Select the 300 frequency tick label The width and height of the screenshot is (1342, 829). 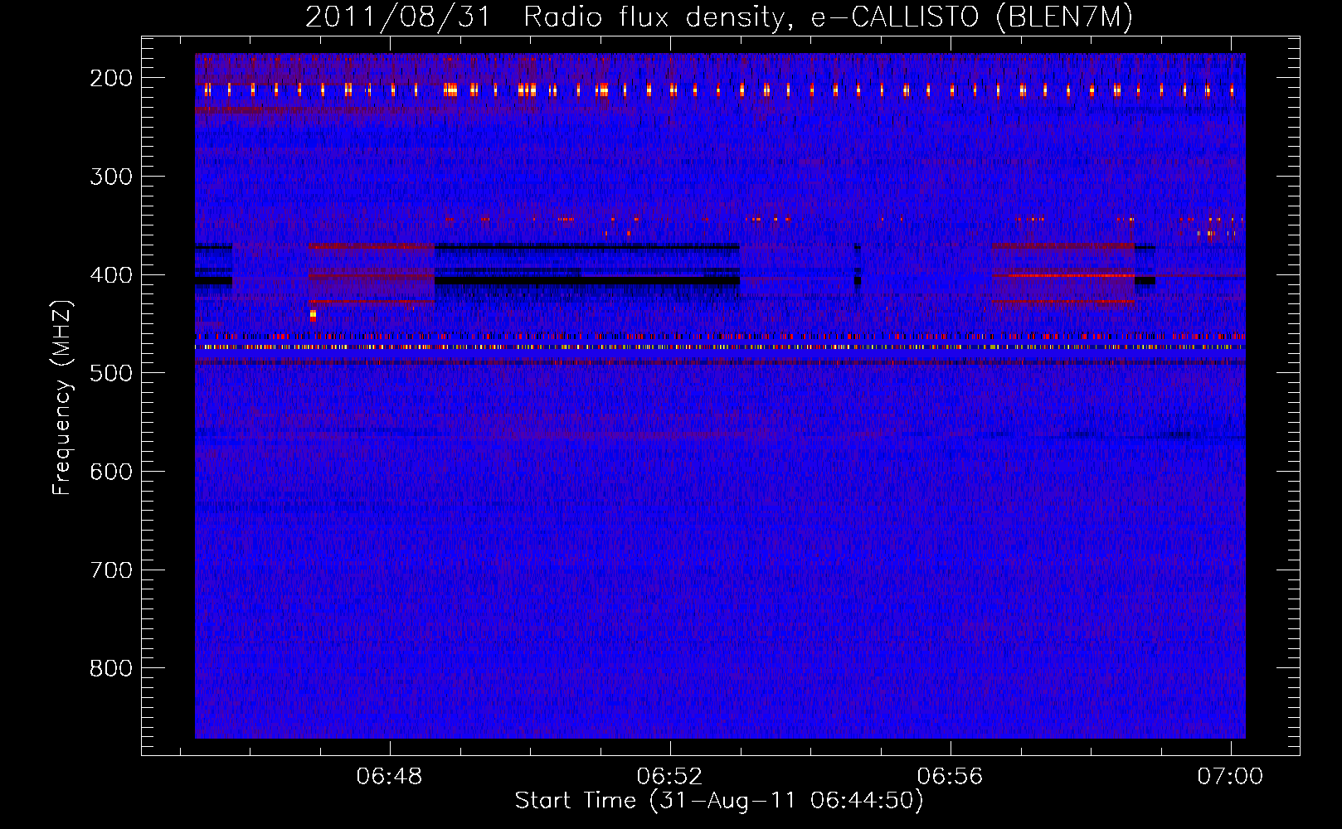click(x=111, y=177)
